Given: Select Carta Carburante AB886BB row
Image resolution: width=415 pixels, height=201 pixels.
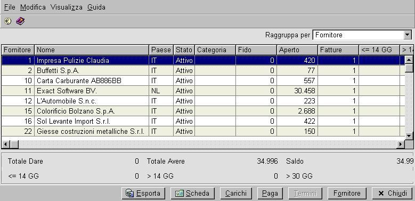Looking at the screenshot, I should (204, 81).
